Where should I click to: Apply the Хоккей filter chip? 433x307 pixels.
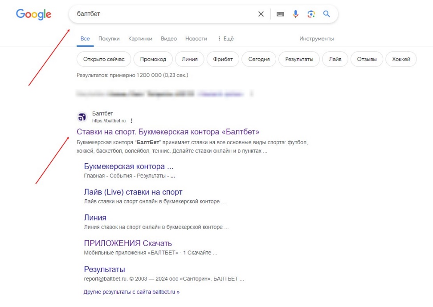(401, 59)
